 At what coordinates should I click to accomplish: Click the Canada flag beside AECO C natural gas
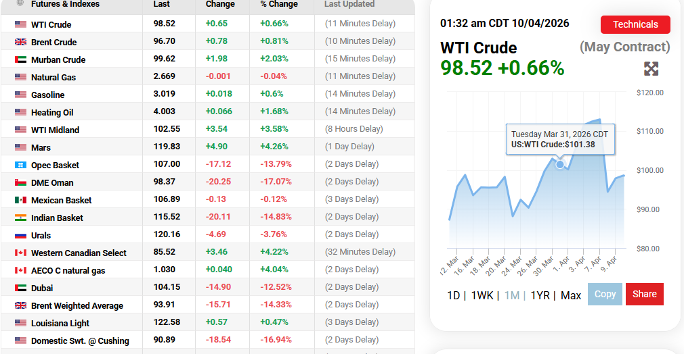point(20,270)
